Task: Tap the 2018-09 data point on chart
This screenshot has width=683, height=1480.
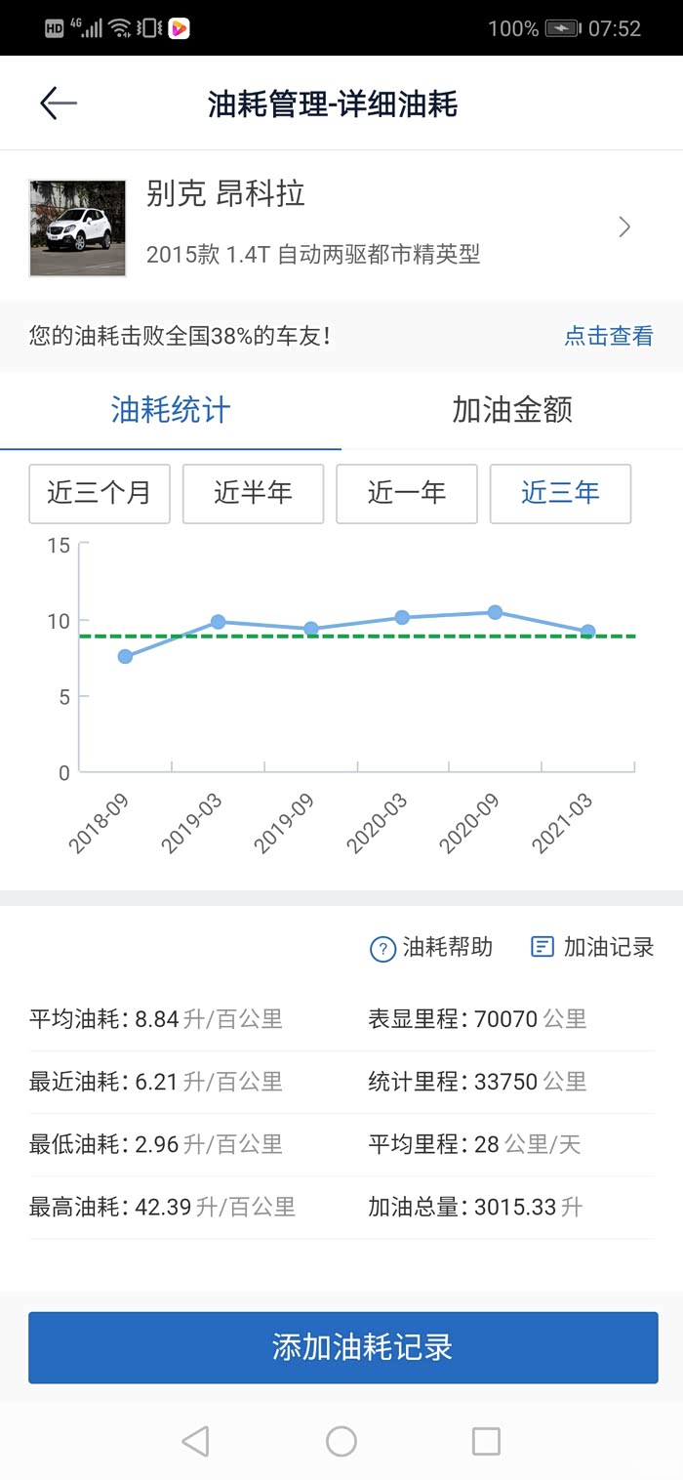Action: click(125, 656)
